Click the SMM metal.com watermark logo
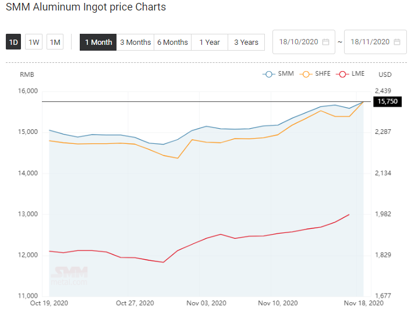Screen dimensions: 411x311 pos(69,276)
